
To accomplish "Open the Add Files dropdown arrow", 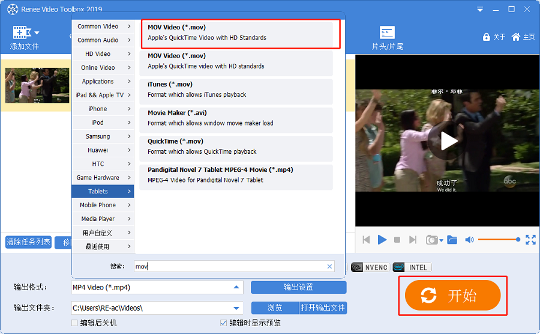I will coord(37,33).
